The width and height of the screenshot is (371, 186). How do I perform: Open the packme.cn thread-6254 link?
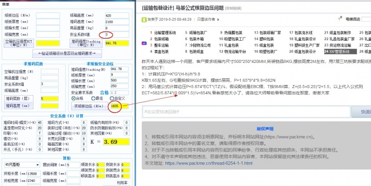tap(209, 163)
